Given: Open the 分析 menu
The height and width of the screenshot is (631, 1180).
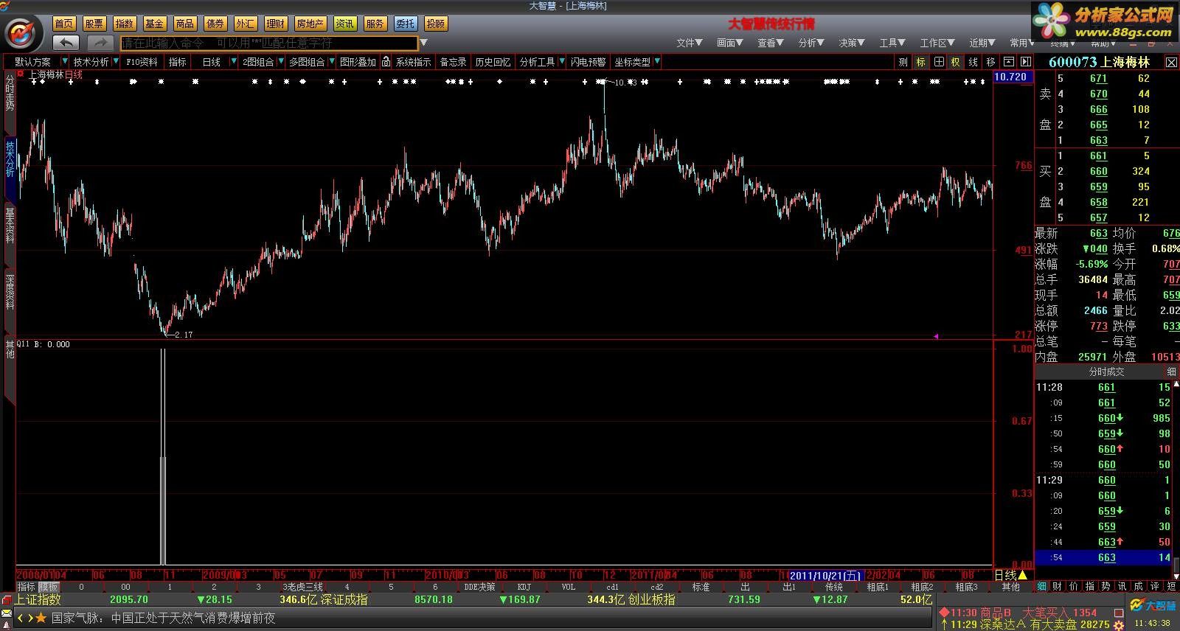Looking at the screenshot, I should coord(811,43).
